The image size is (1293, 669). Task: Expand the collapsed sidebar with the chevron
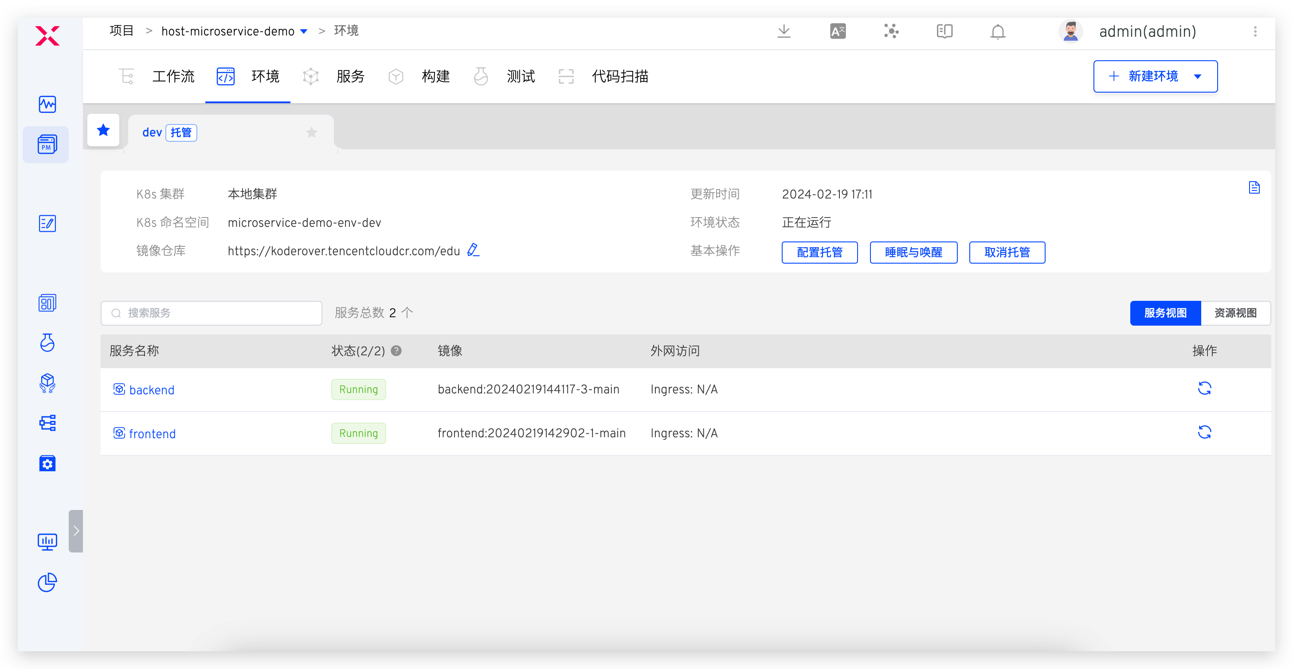click(x=76, y=531)
